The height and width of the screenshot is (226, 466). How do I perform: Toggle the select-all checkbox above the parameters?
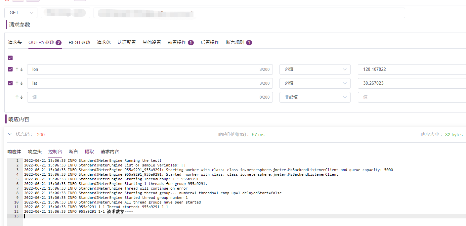pyautogui.click(x=10, y=58)
